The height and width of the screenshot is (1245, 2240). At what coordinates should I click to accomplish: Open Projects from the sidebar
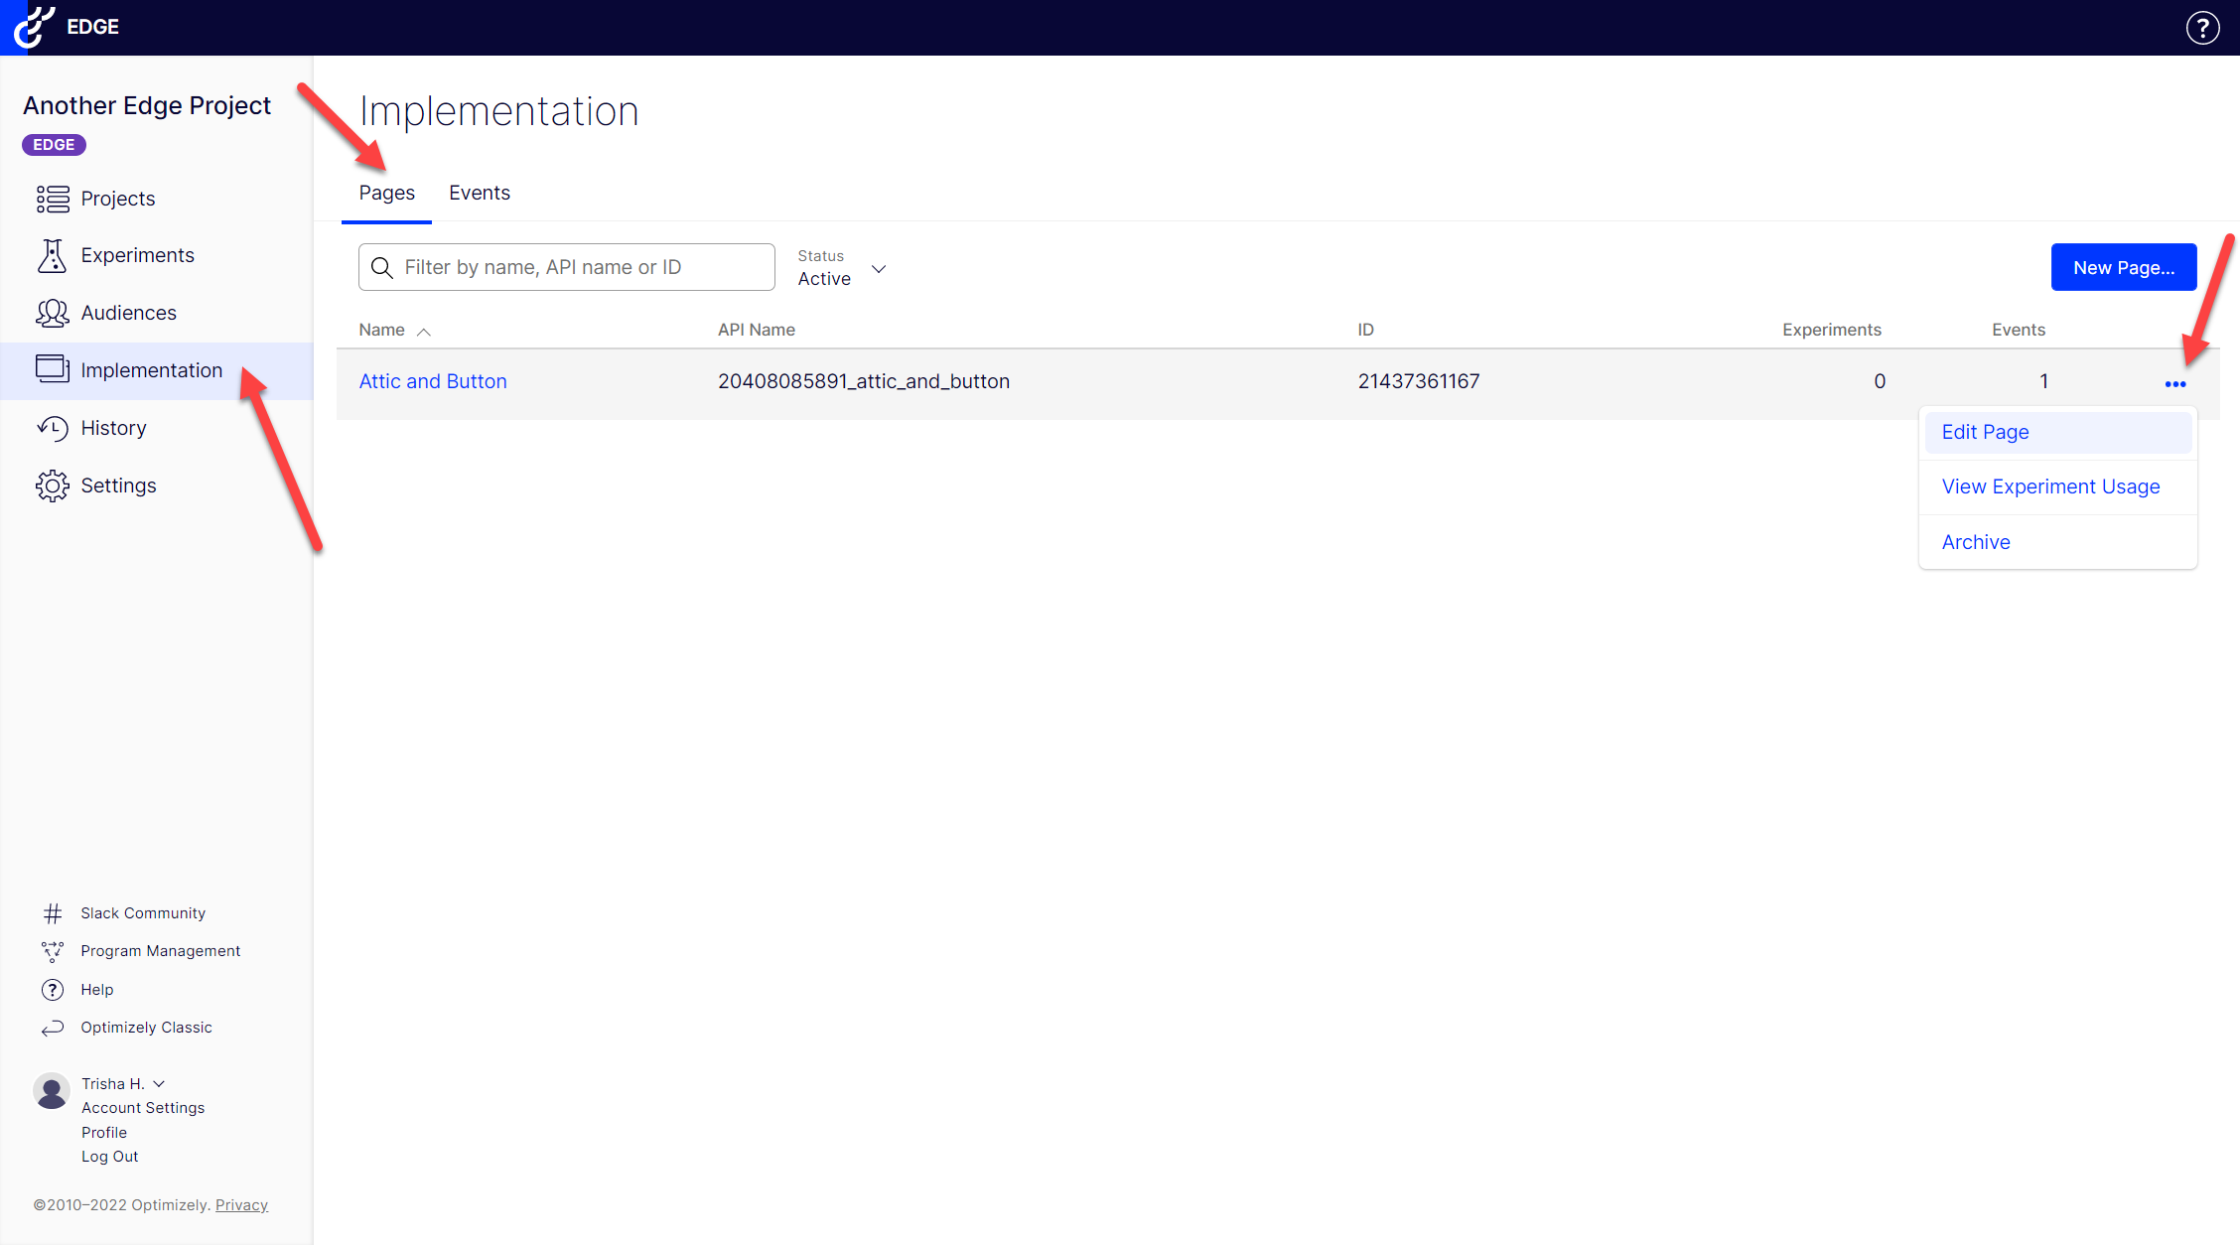(x=117, y=199)
